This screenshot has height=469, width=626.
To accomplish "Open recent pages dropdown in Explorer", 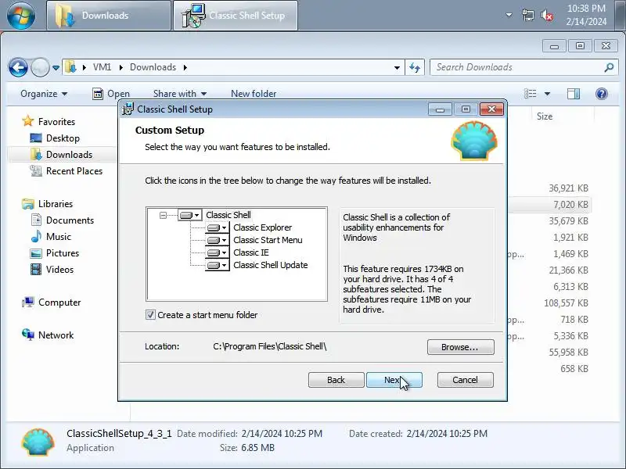I will pyautogui.click(x=56, y=68).
